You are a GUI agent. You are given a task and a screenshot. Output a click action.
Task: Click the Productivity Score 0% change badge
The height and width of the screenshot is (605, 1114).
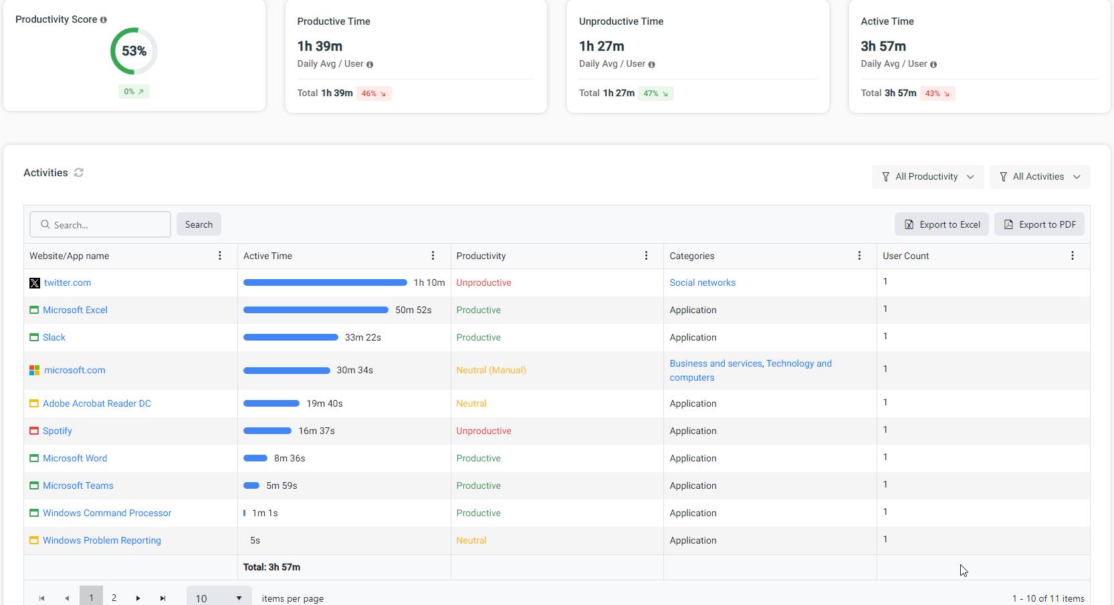[134, 92]
